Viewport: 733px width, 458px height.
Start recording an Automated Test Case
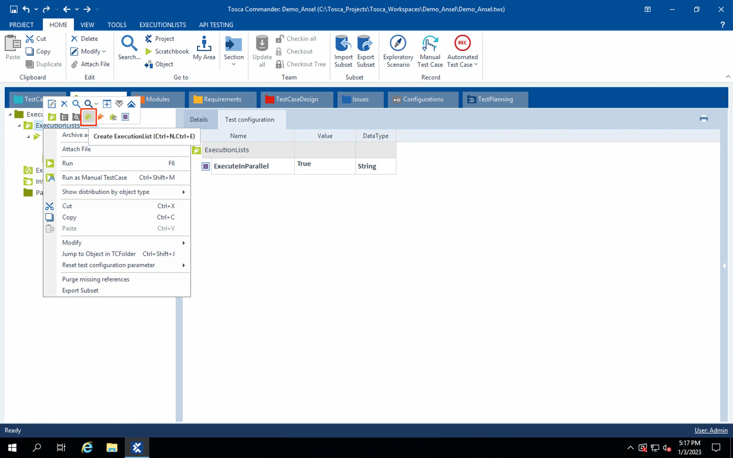click(x=462, y=43)
